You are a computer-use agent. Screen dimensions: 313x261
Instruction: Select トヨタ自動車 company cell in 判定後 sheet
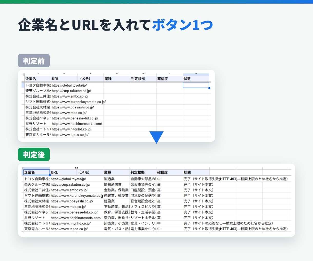click(x=37, y=179)
